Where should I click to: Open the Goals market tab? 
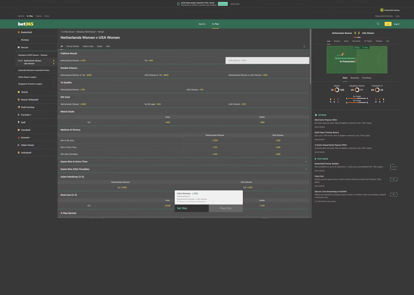pyautogui.click(x=100, y=46)
